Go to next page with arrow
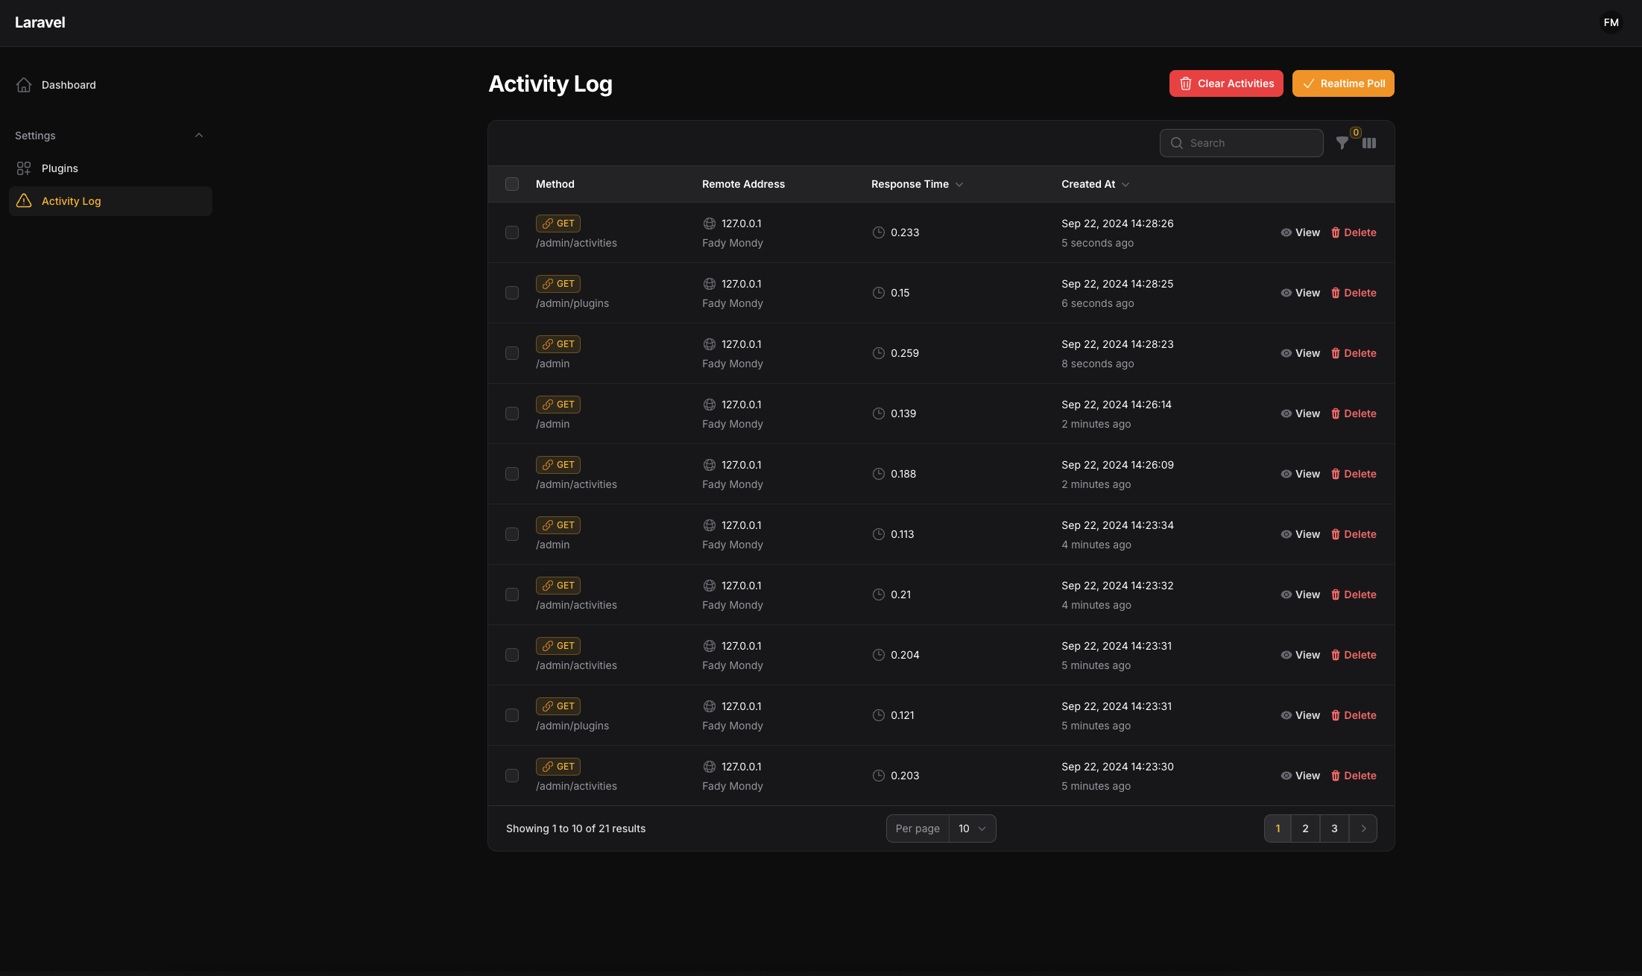Image resolution: width=1642 pixels, height=976 pixels. coord(1363,828)
